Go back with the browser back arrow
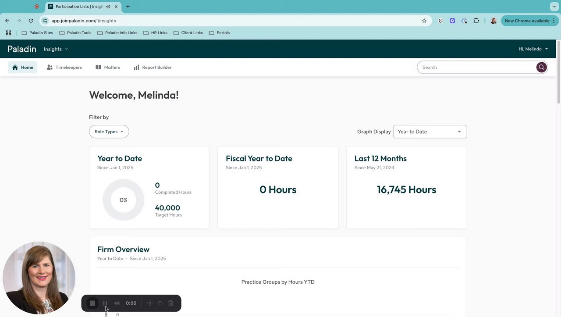The width and height of the screenshot is (561, 317). pyautogui.click(x=7, y=21)
